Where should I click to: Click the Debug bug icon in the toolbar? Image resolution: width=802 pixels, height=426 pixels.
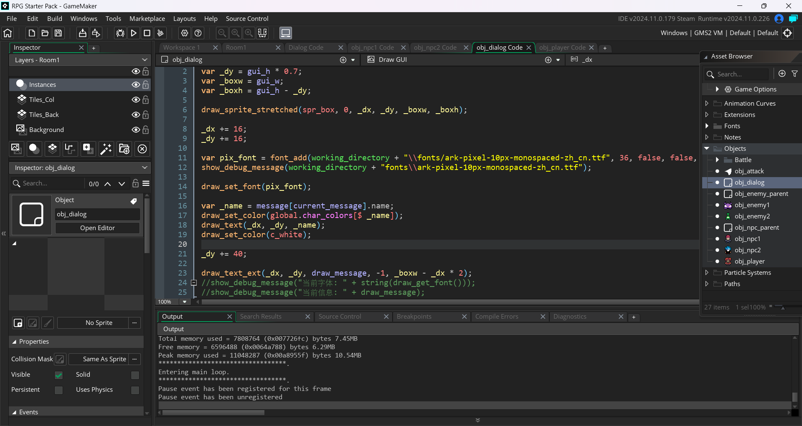coord(120,33)
